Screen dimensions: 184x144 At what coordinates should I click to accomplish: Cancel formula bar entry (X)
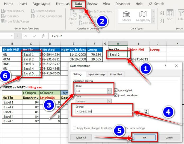click(x=26, y=36)
